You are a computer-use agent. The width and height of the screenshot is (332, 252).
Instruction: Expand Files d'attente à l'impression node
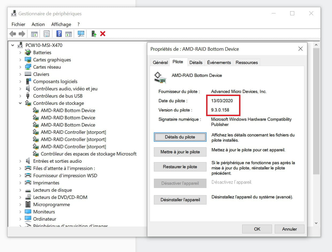(x=20, y=168)
